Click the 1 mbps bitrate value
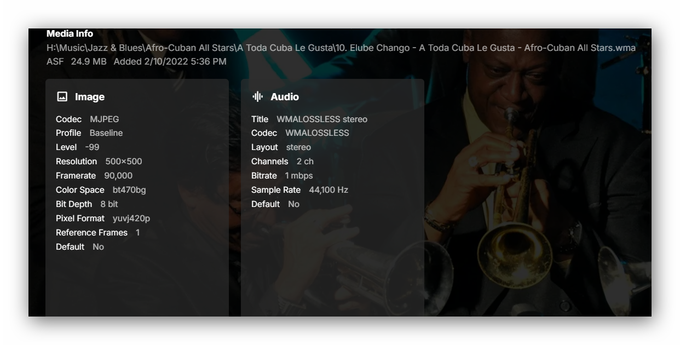 (x=299, y=176)
